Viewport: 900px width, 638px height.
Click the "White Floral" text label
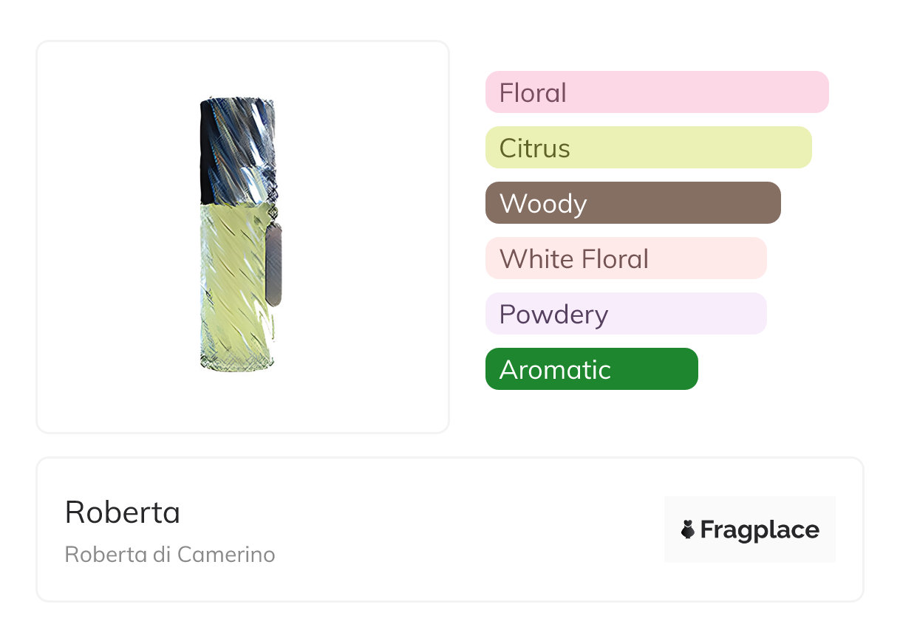[574, 259]
